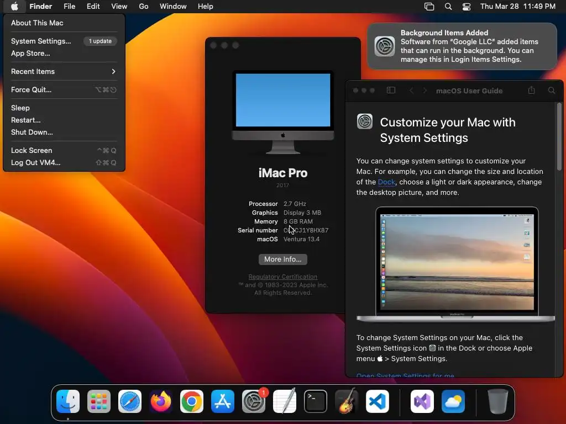Select Force Quit menu item
This screenshot has height=424, width=566.
point(64,90)
